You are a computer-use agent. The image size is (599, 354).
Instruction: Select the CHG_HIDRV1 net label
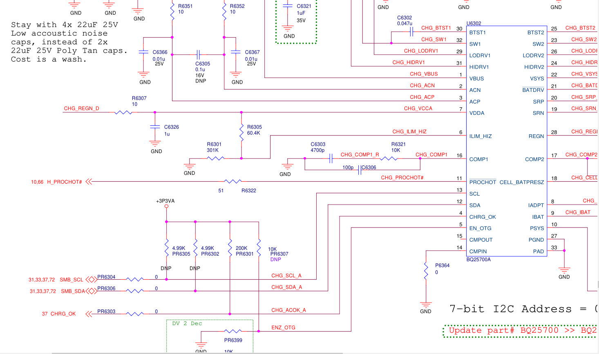[x=409, y=62]
